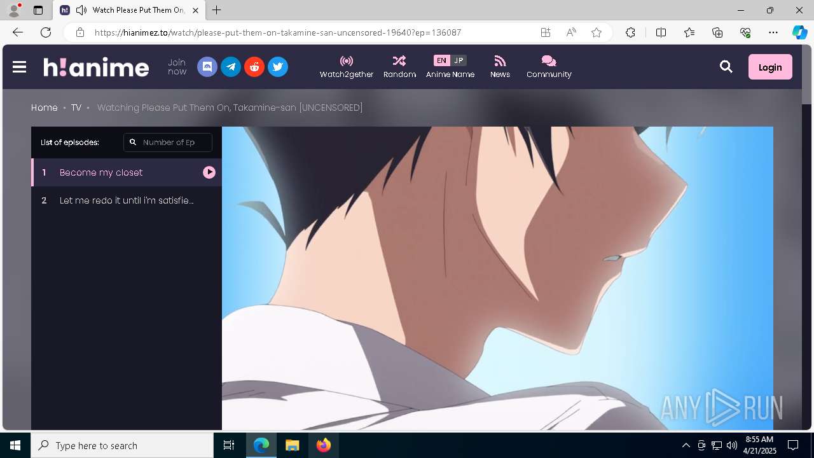Screen dimensions: 814x458
Task: Pick a Random anime
Action: (399, 67)
